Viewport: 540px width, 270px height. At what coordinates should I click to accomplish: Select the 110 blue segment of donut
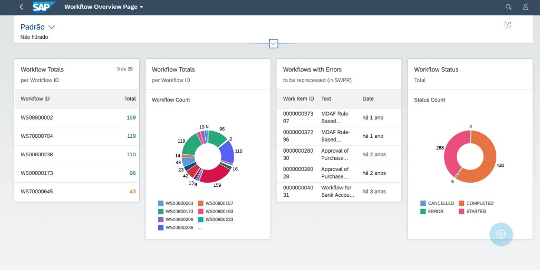(x=228, y=151)
